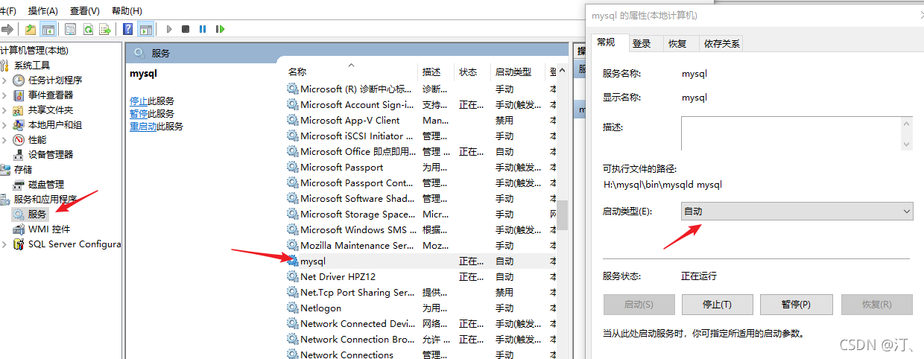This screenshot has width=924, height=359.
Task: Click the stop service square icon
Action: (x=186, y=29)
